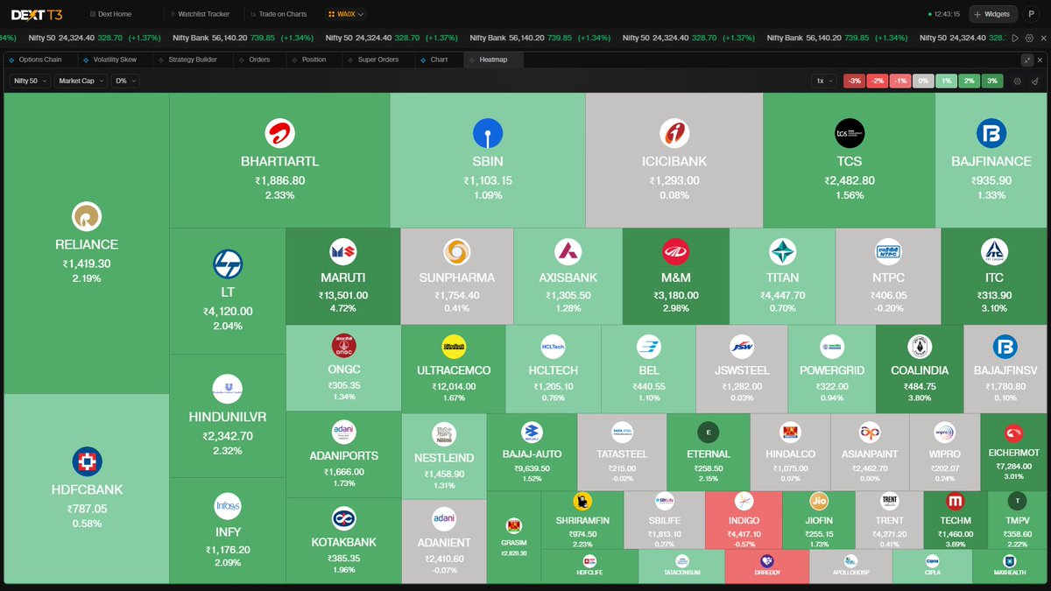
Task: Click the AXISBANK logo
Action: (568, 252)
